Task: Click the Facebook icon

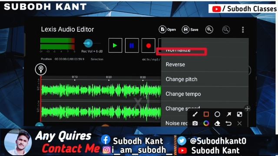Action: pos(106,140)
